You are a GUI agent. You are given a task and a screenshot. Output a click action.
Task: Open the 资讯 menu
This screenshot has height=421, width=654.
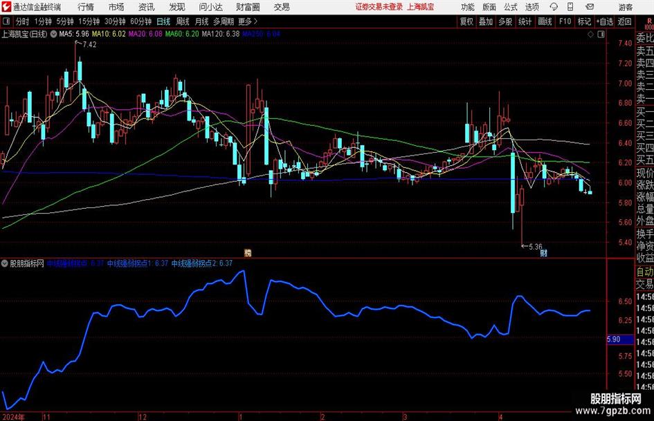[x=147, y=7]
